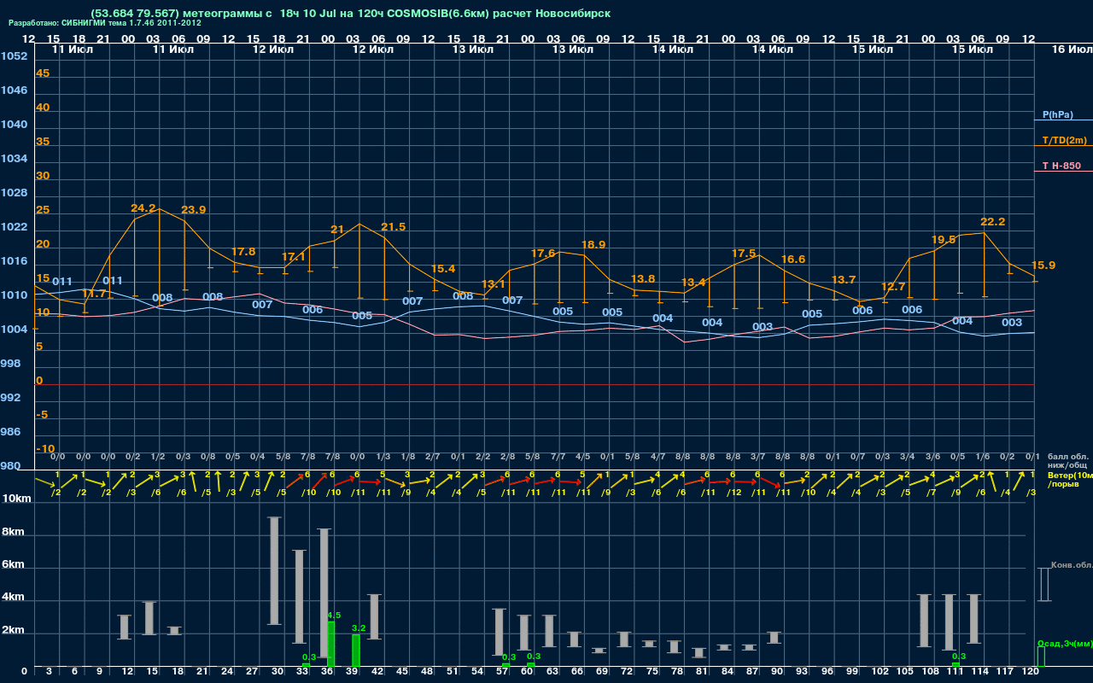Click the green precipitation legend sample box
The image size is (1093, 683).
(1040, 657)
